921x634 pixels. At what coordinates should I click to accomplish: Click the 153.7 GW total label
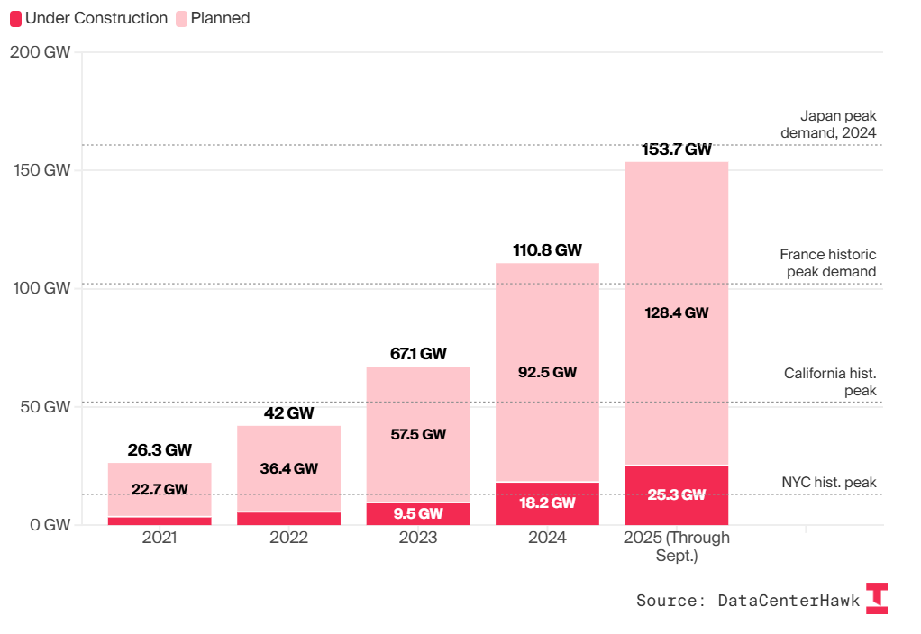click(676, 150)
